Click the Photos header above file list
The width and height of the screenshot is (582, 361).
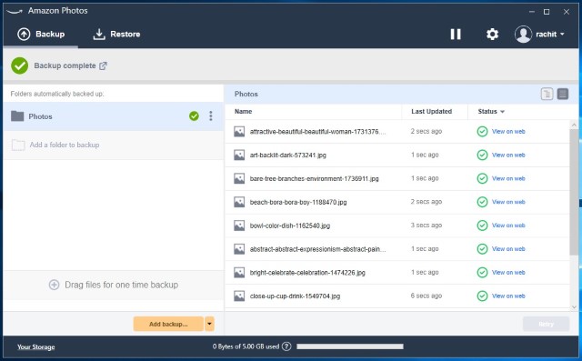click(x=246, y=94)
